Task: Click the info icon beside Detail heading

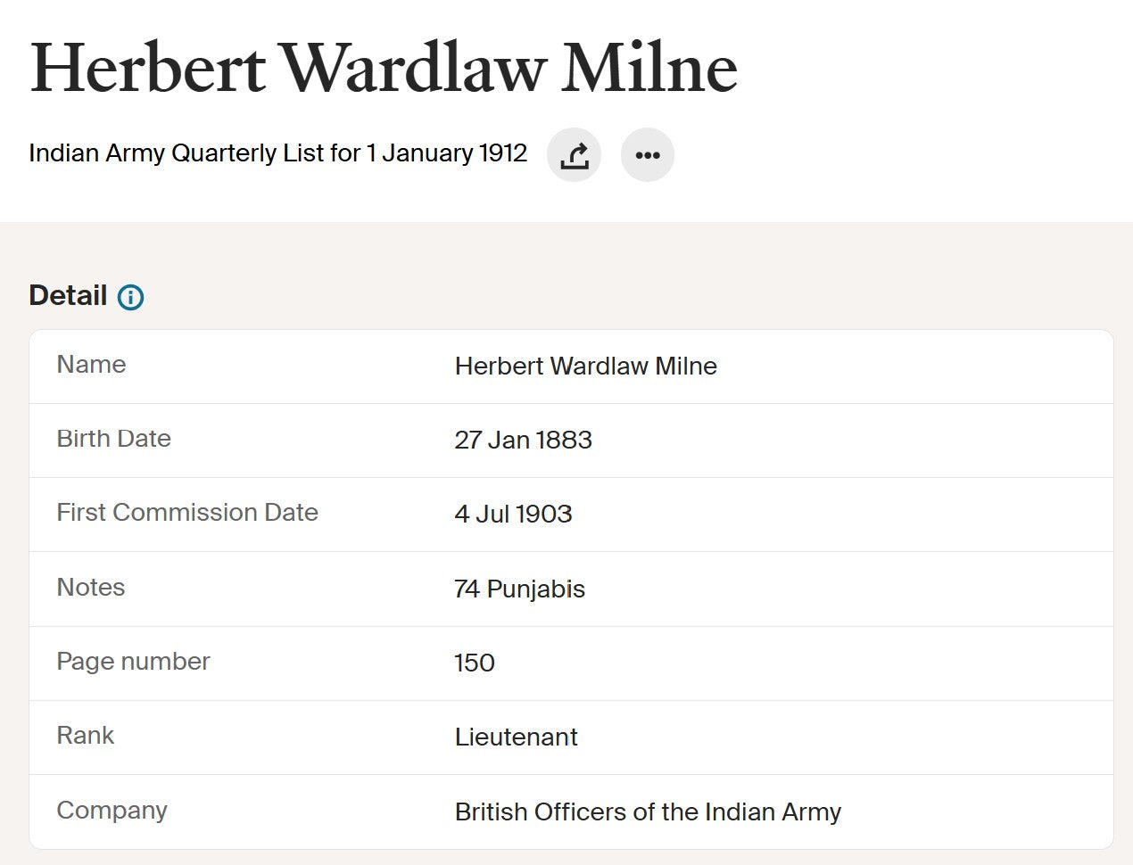Action: point(130,297)
